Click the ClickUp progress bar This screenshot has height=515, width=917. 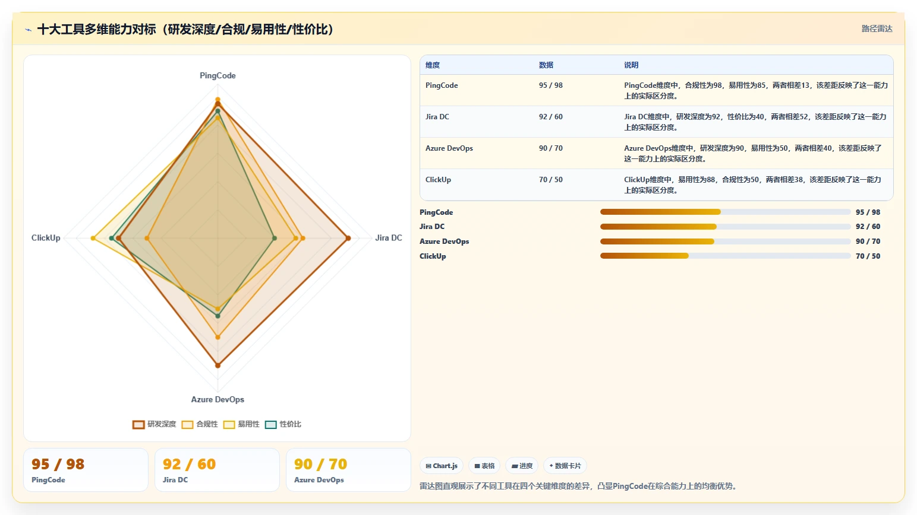(x=726, y=256)
